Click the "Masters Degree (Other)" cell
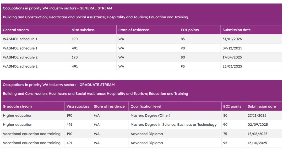 click(x=150, y=116)
